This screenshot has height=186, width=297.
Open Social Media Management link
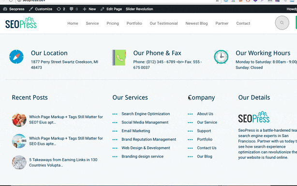145,122
